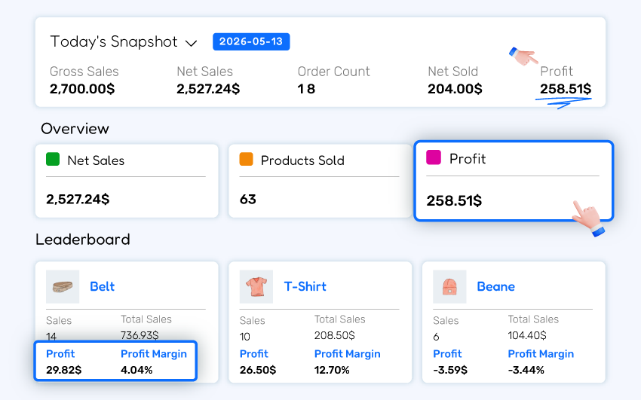The image size is (641, 400).
Task: Click the Profit label on T-Shirt card
Action: tap(254, 354)
